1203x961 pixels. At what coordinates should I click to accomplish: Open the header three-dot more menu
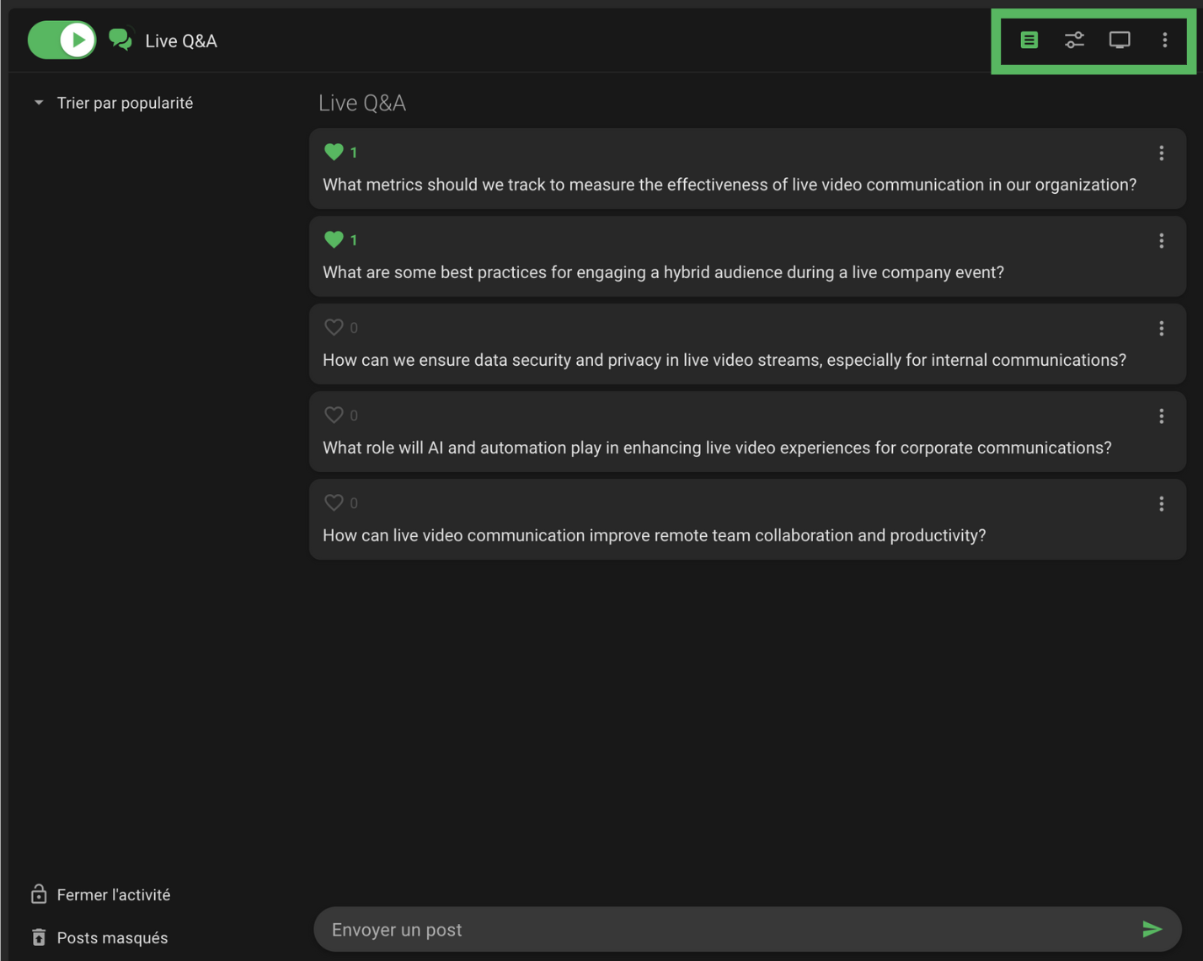(x=1165, y=40)
